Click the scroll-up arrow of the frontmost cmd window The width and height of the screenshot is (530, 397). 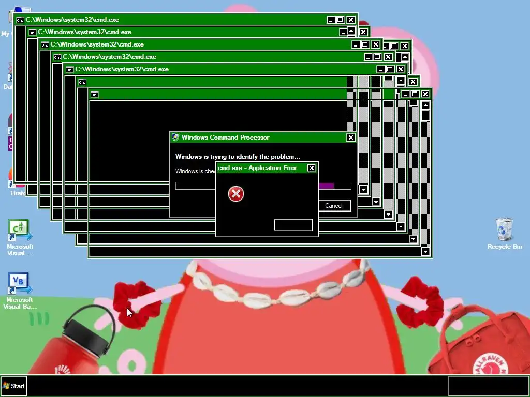[425, 105]
